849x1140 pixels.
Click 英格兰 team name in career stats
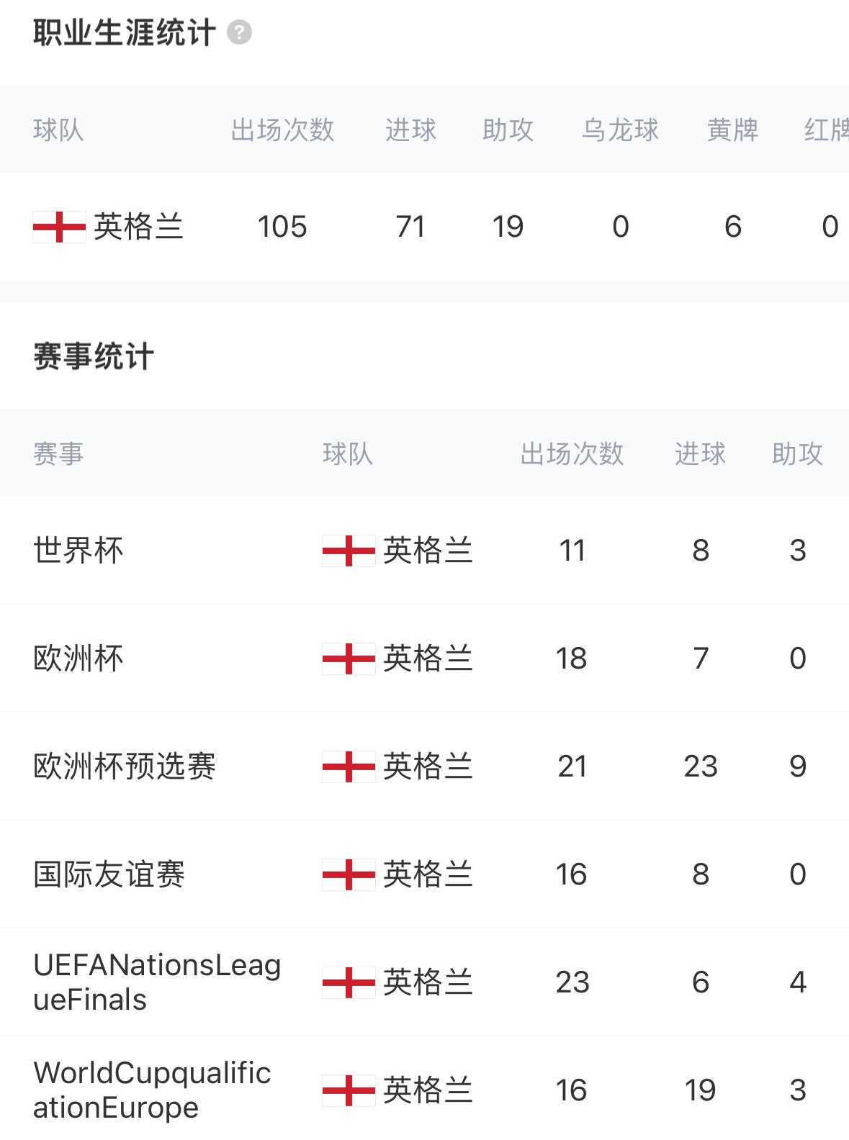(138, 227)
